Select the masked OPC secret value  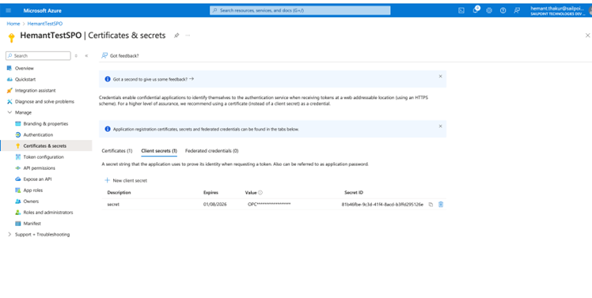(269, 205)
